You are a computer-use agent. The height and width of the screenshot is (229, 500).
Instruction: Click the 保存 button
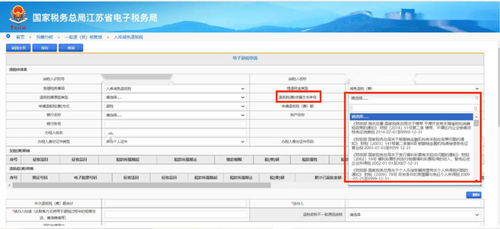pyautogui.click(x=44, y=48)
